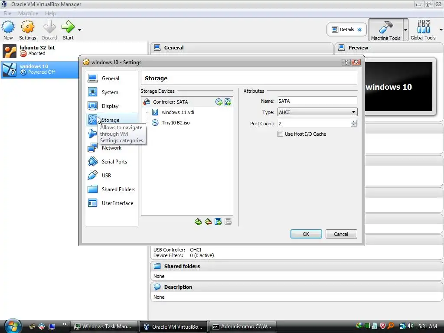Click the system tray clock 5:31 AM

[427, 326]
